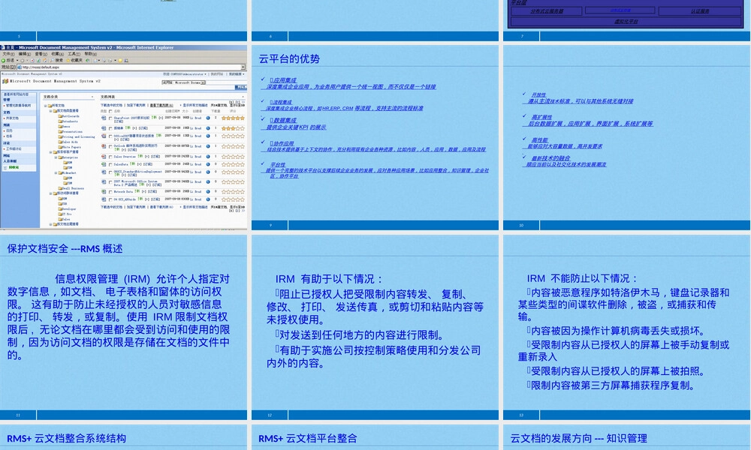Click the 分布式云服务器 box on slide 7
Viewport: 751px width, 450px height.
[x=547, y=11]
